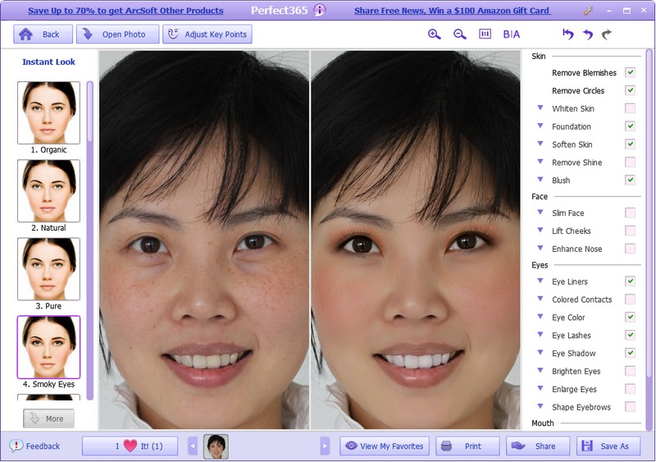Enable the Enhance Nose checkbox
The height and width of the screenshot is (462, 656).
point(630,249)
